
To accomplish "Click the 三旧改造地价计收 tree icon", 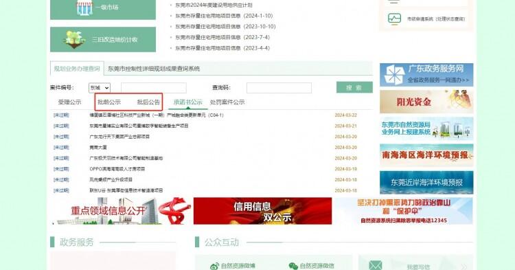I will 75,39.
